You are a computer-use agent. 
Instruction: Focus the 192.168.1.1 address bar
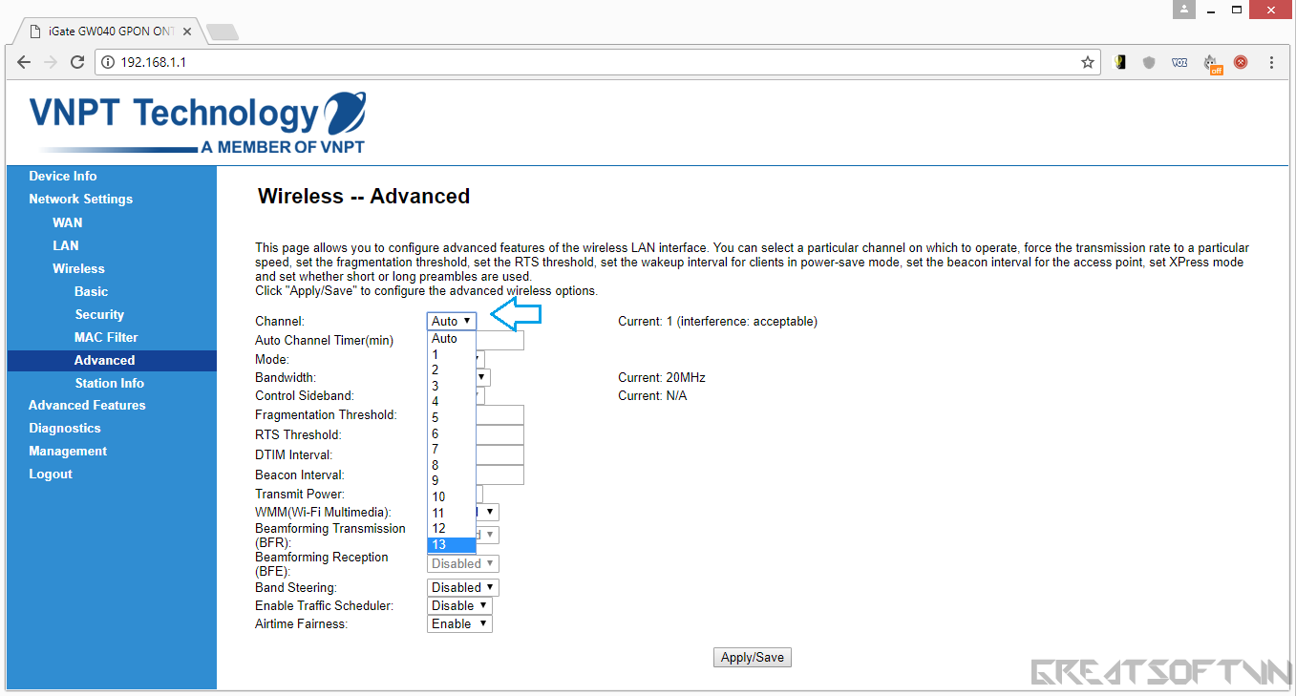point(597,62)
